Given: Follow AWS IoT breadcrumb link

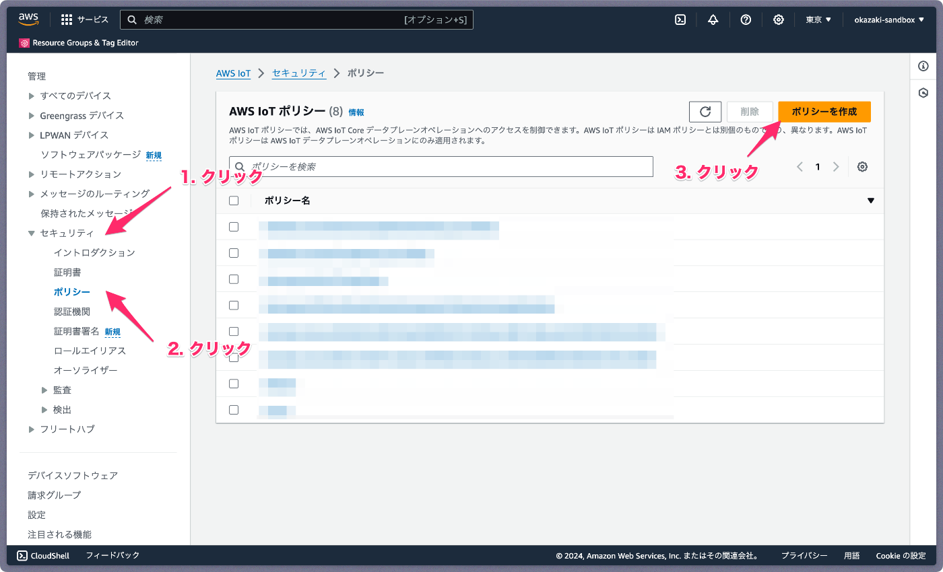Looking at the screenshot, I should (233, 73).
